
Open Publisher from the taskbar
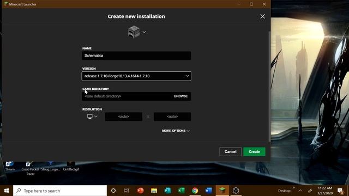[167, 191]
